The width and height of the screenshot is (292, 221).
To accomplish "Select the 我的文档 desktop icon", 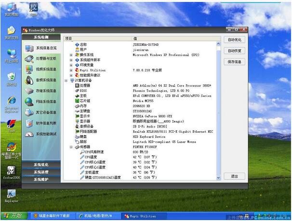I will coord(12,33).
